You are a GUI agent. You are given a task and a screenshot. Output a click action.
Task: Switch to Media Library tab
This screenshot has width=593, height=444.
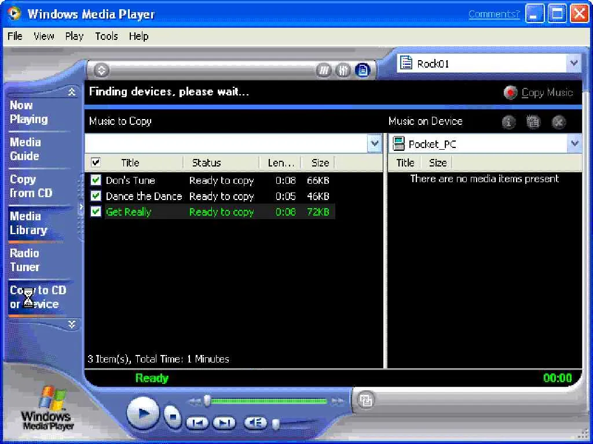click(x=40, y=223)
